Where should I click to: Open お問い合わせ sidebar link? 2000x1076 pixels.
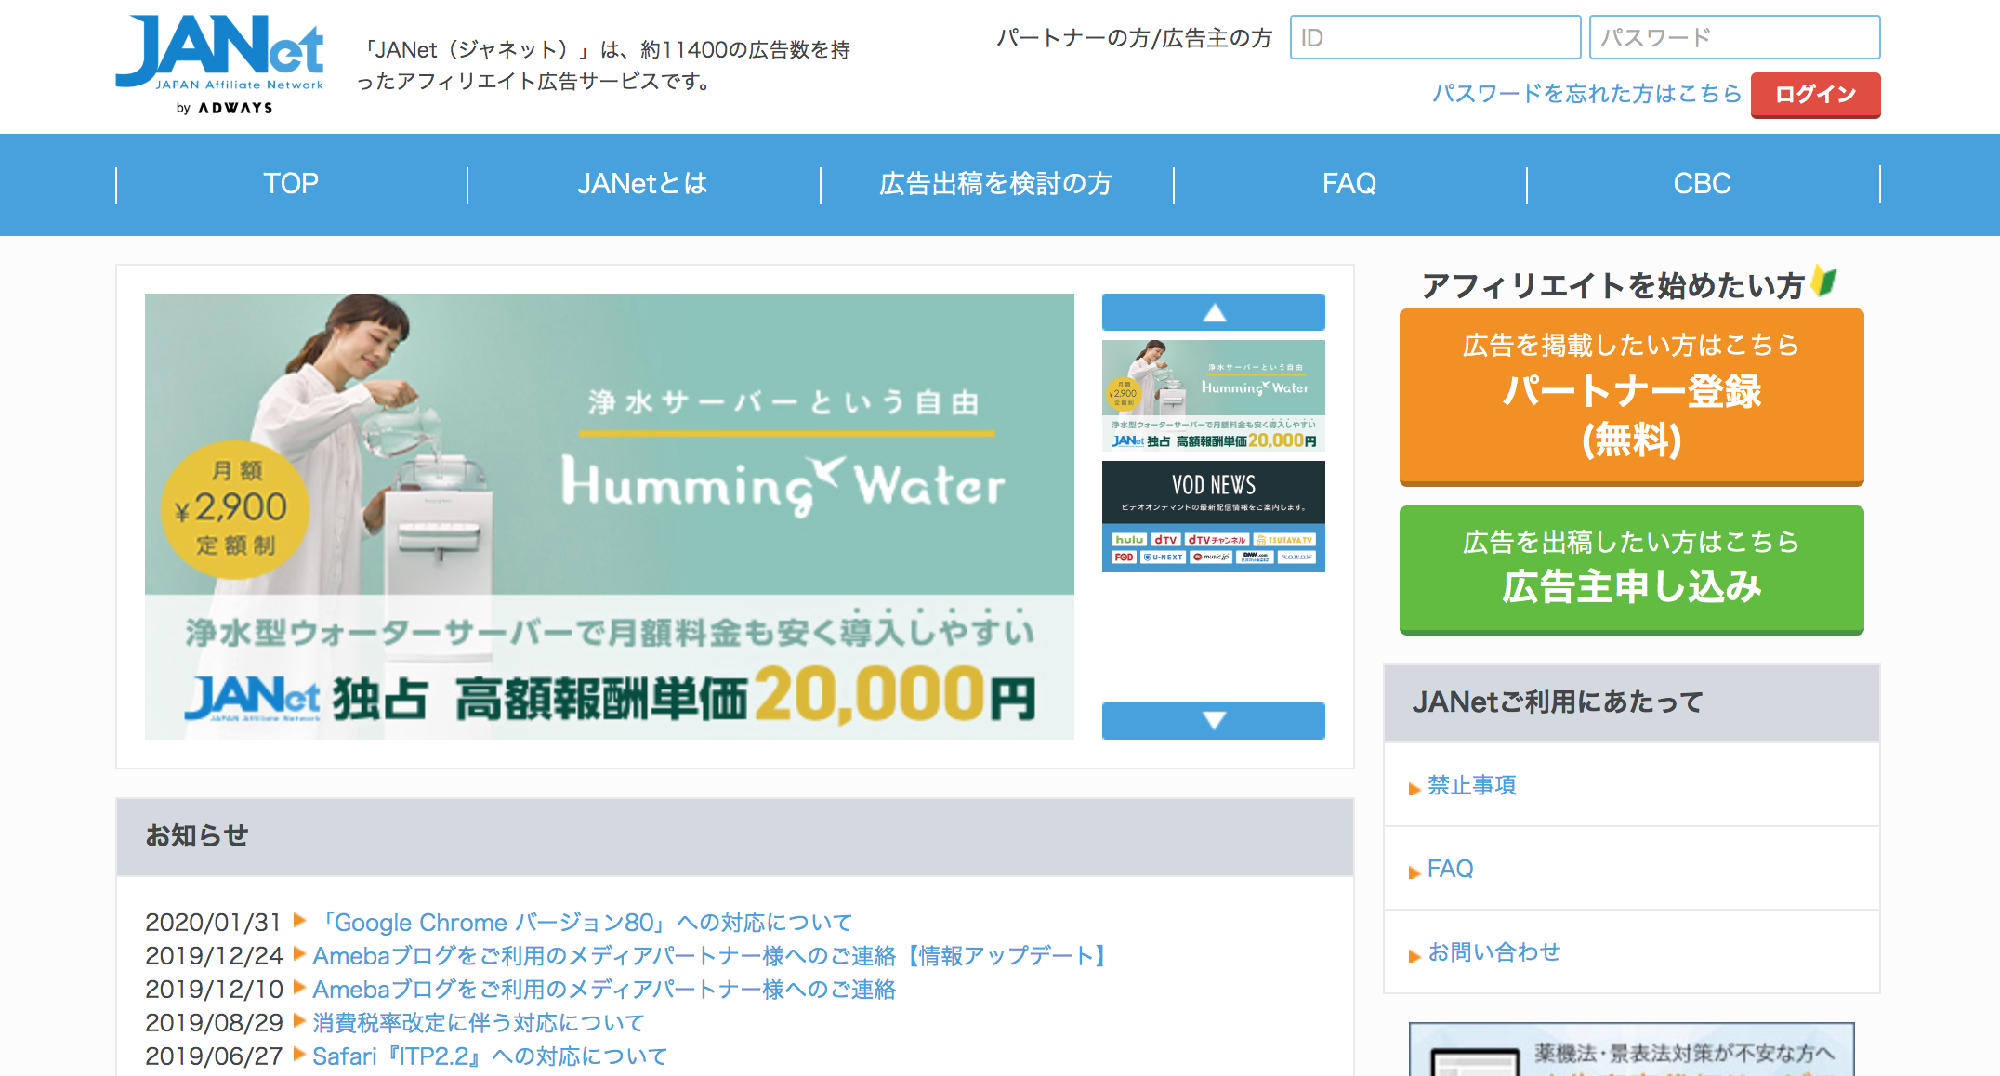(x=1493, y=952)
